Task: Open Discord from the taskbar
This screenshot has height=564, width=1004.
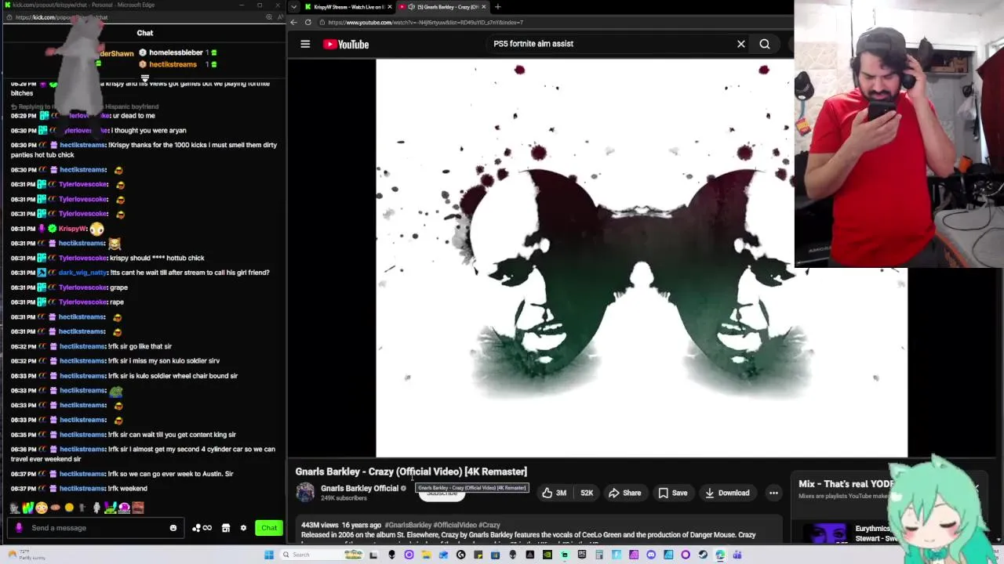Action: pyautogui.click(x=652, y=555)
